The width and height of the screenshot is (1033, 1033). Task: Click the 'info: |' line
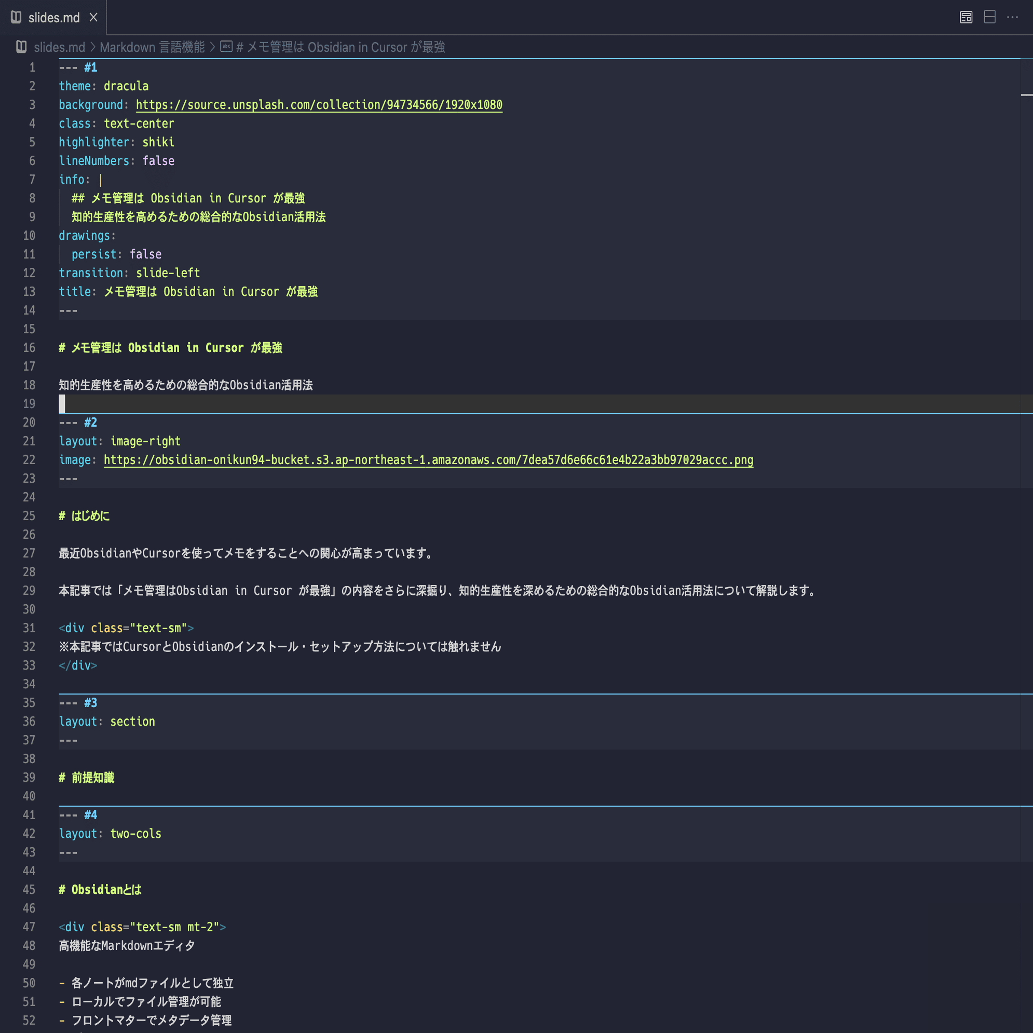coord(81,180)
